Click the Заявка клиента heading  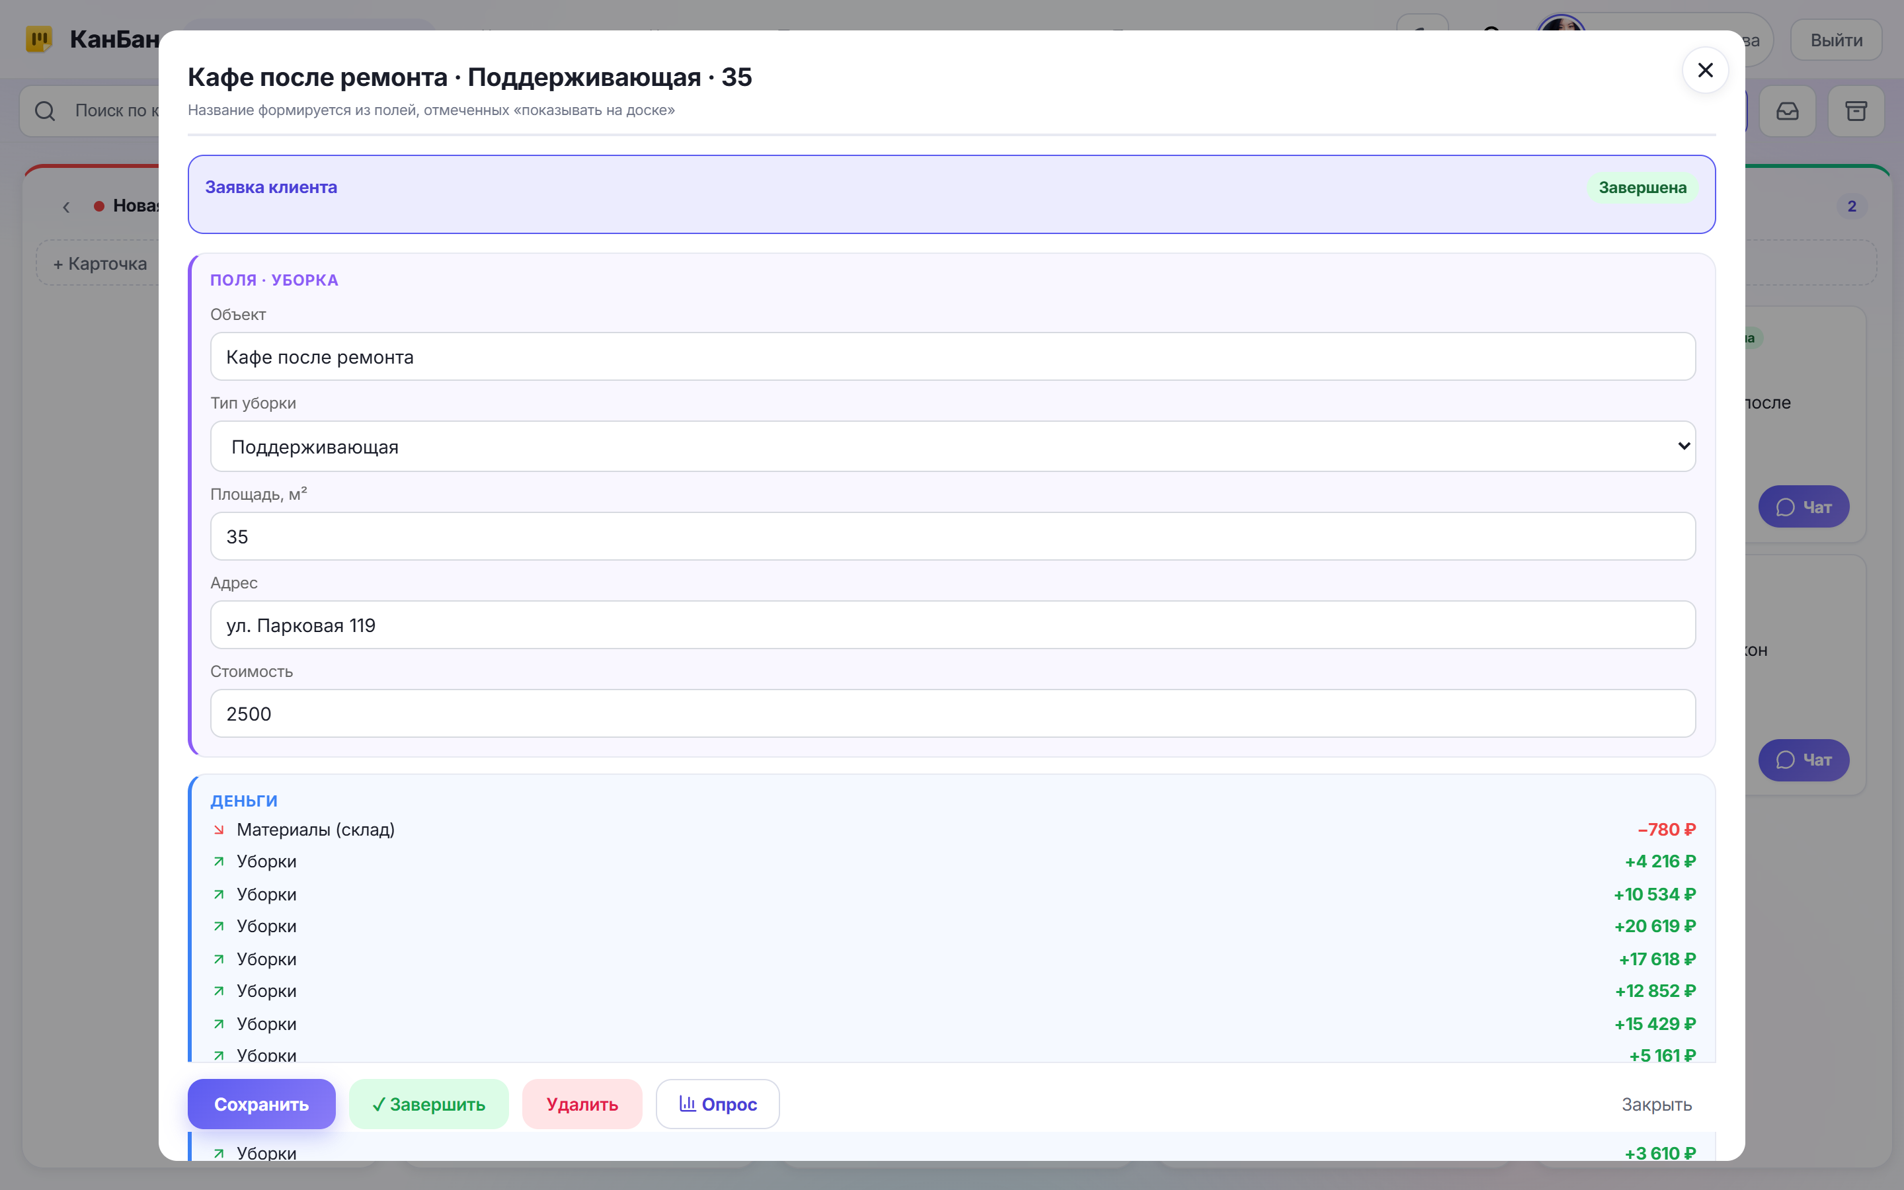[x=272, y=187]
